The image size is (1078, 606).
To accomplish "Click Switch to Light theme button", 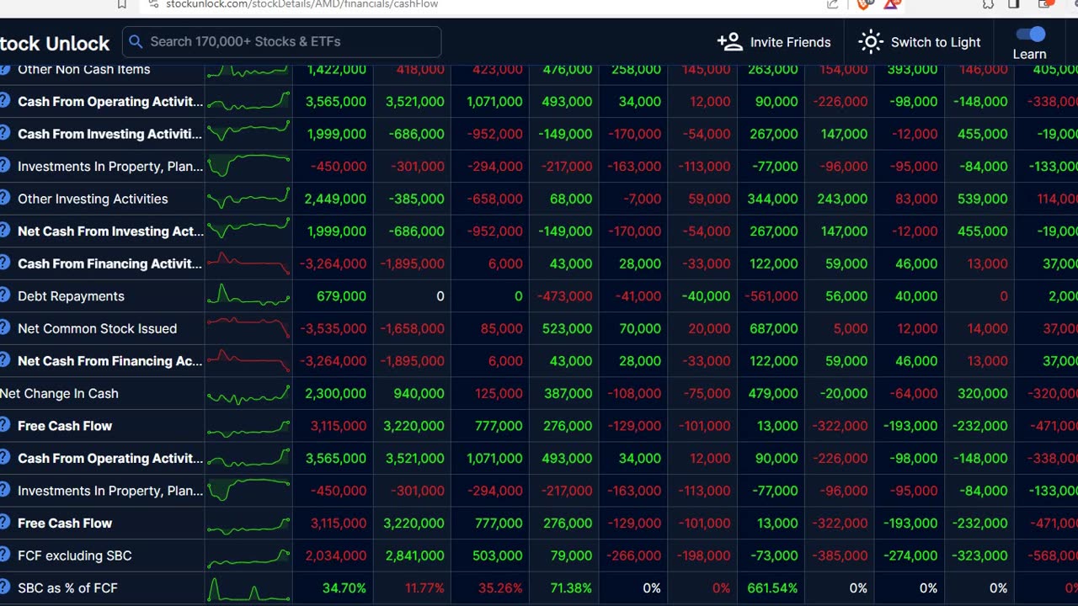I will 920,42.
